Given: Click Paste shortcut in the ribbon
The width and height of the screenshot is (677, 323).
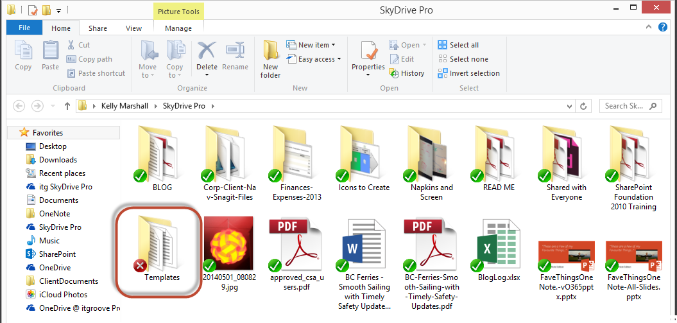Looking at the screenshot, I should coord(96,73).
